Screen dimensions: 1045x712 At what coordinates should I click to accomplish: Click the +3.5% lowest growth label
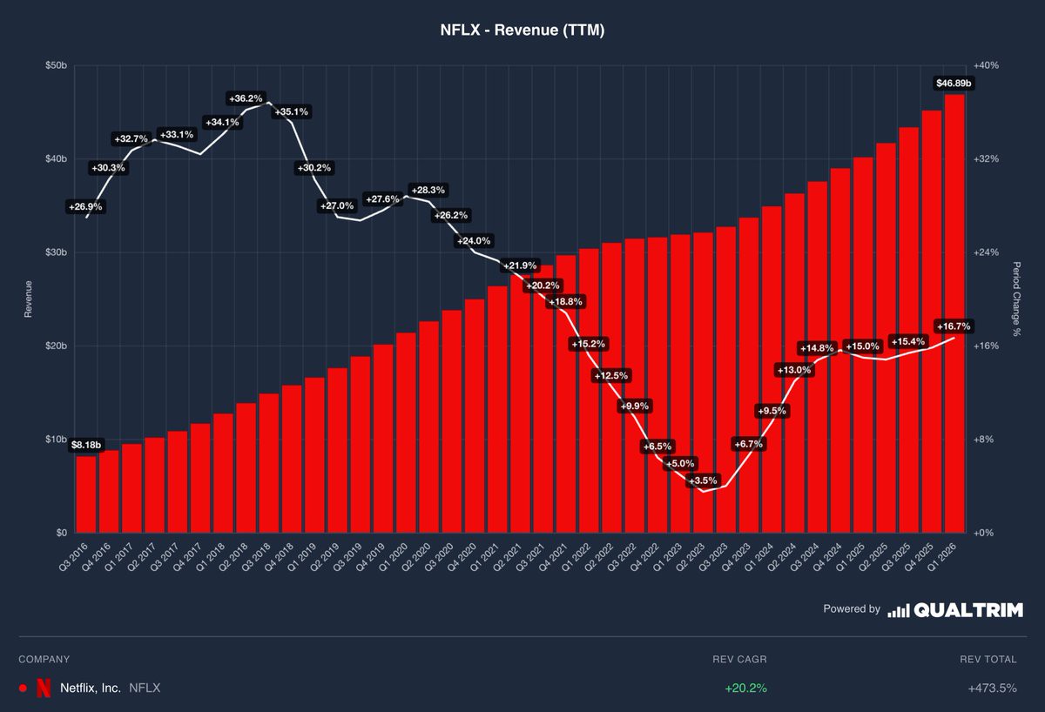click(x=703, y=480)
